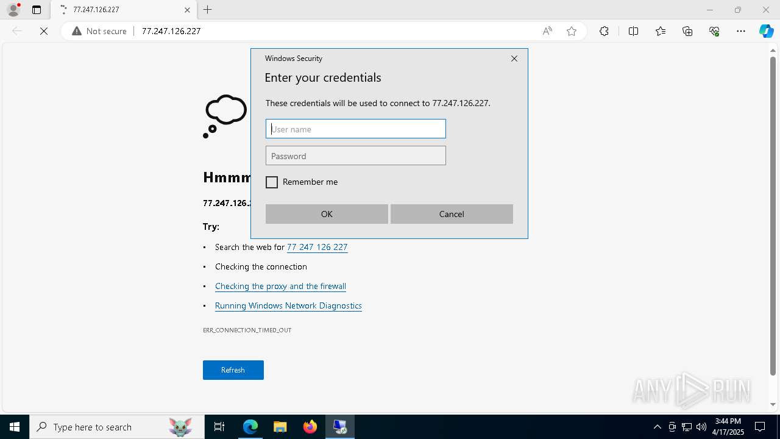Go back with the back arrow

coord(17,31)
